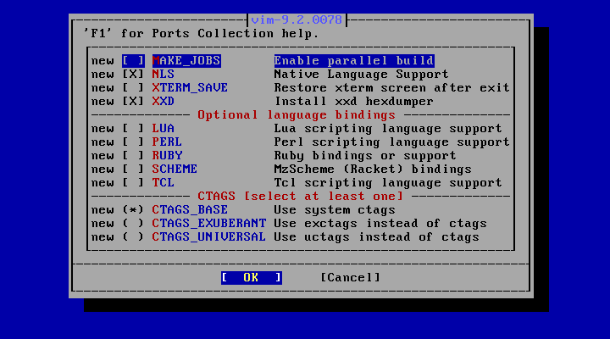Viewport: 610px width, 339px height.
Task: Click the XXD option name
Action: point(163,102)
